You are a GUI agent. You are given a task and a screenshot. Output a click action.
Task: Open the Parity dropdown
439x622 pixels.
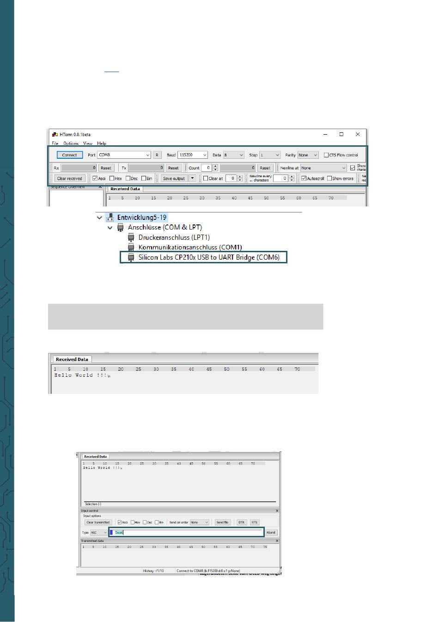pyautogui.click(x=315, y=155)
